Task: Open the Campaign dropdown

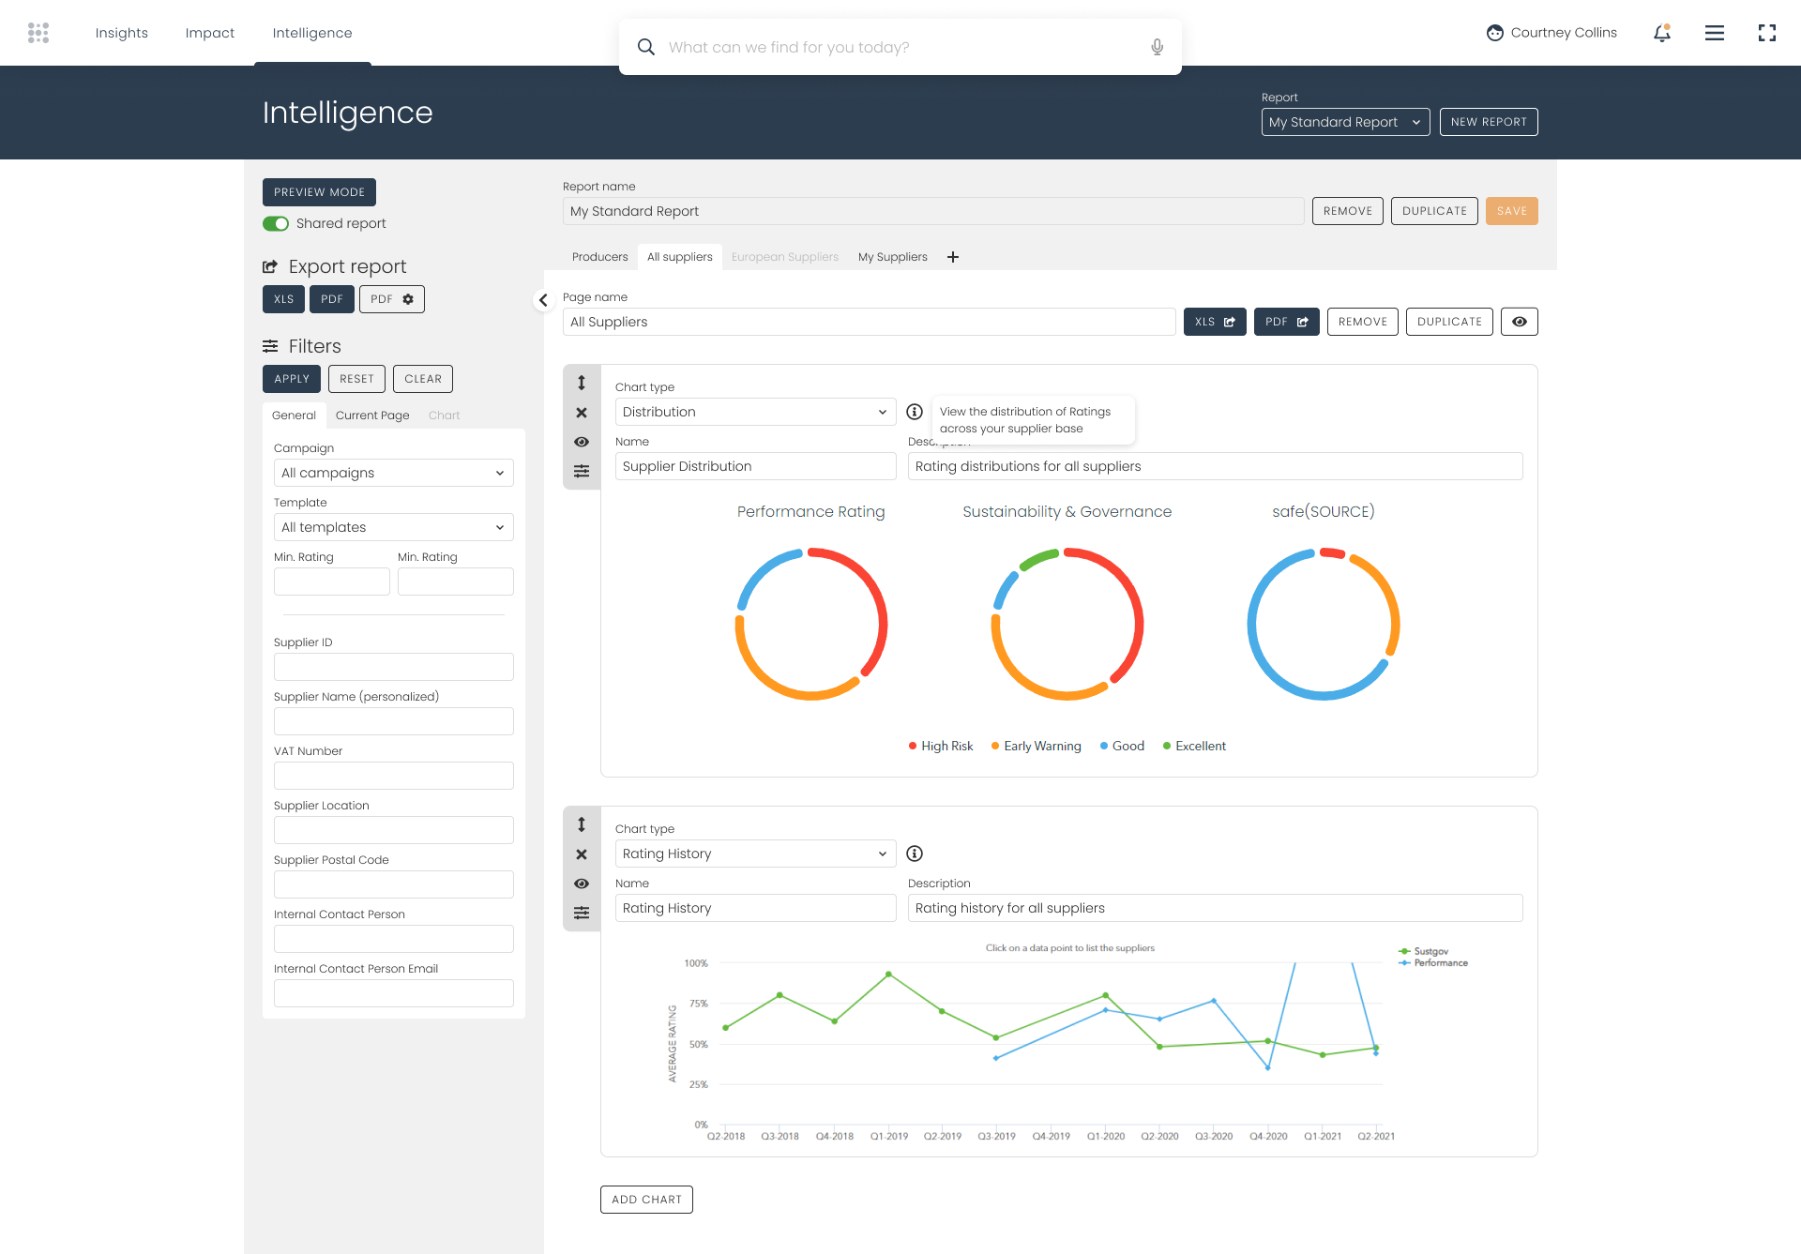Action: coord(394,473)
